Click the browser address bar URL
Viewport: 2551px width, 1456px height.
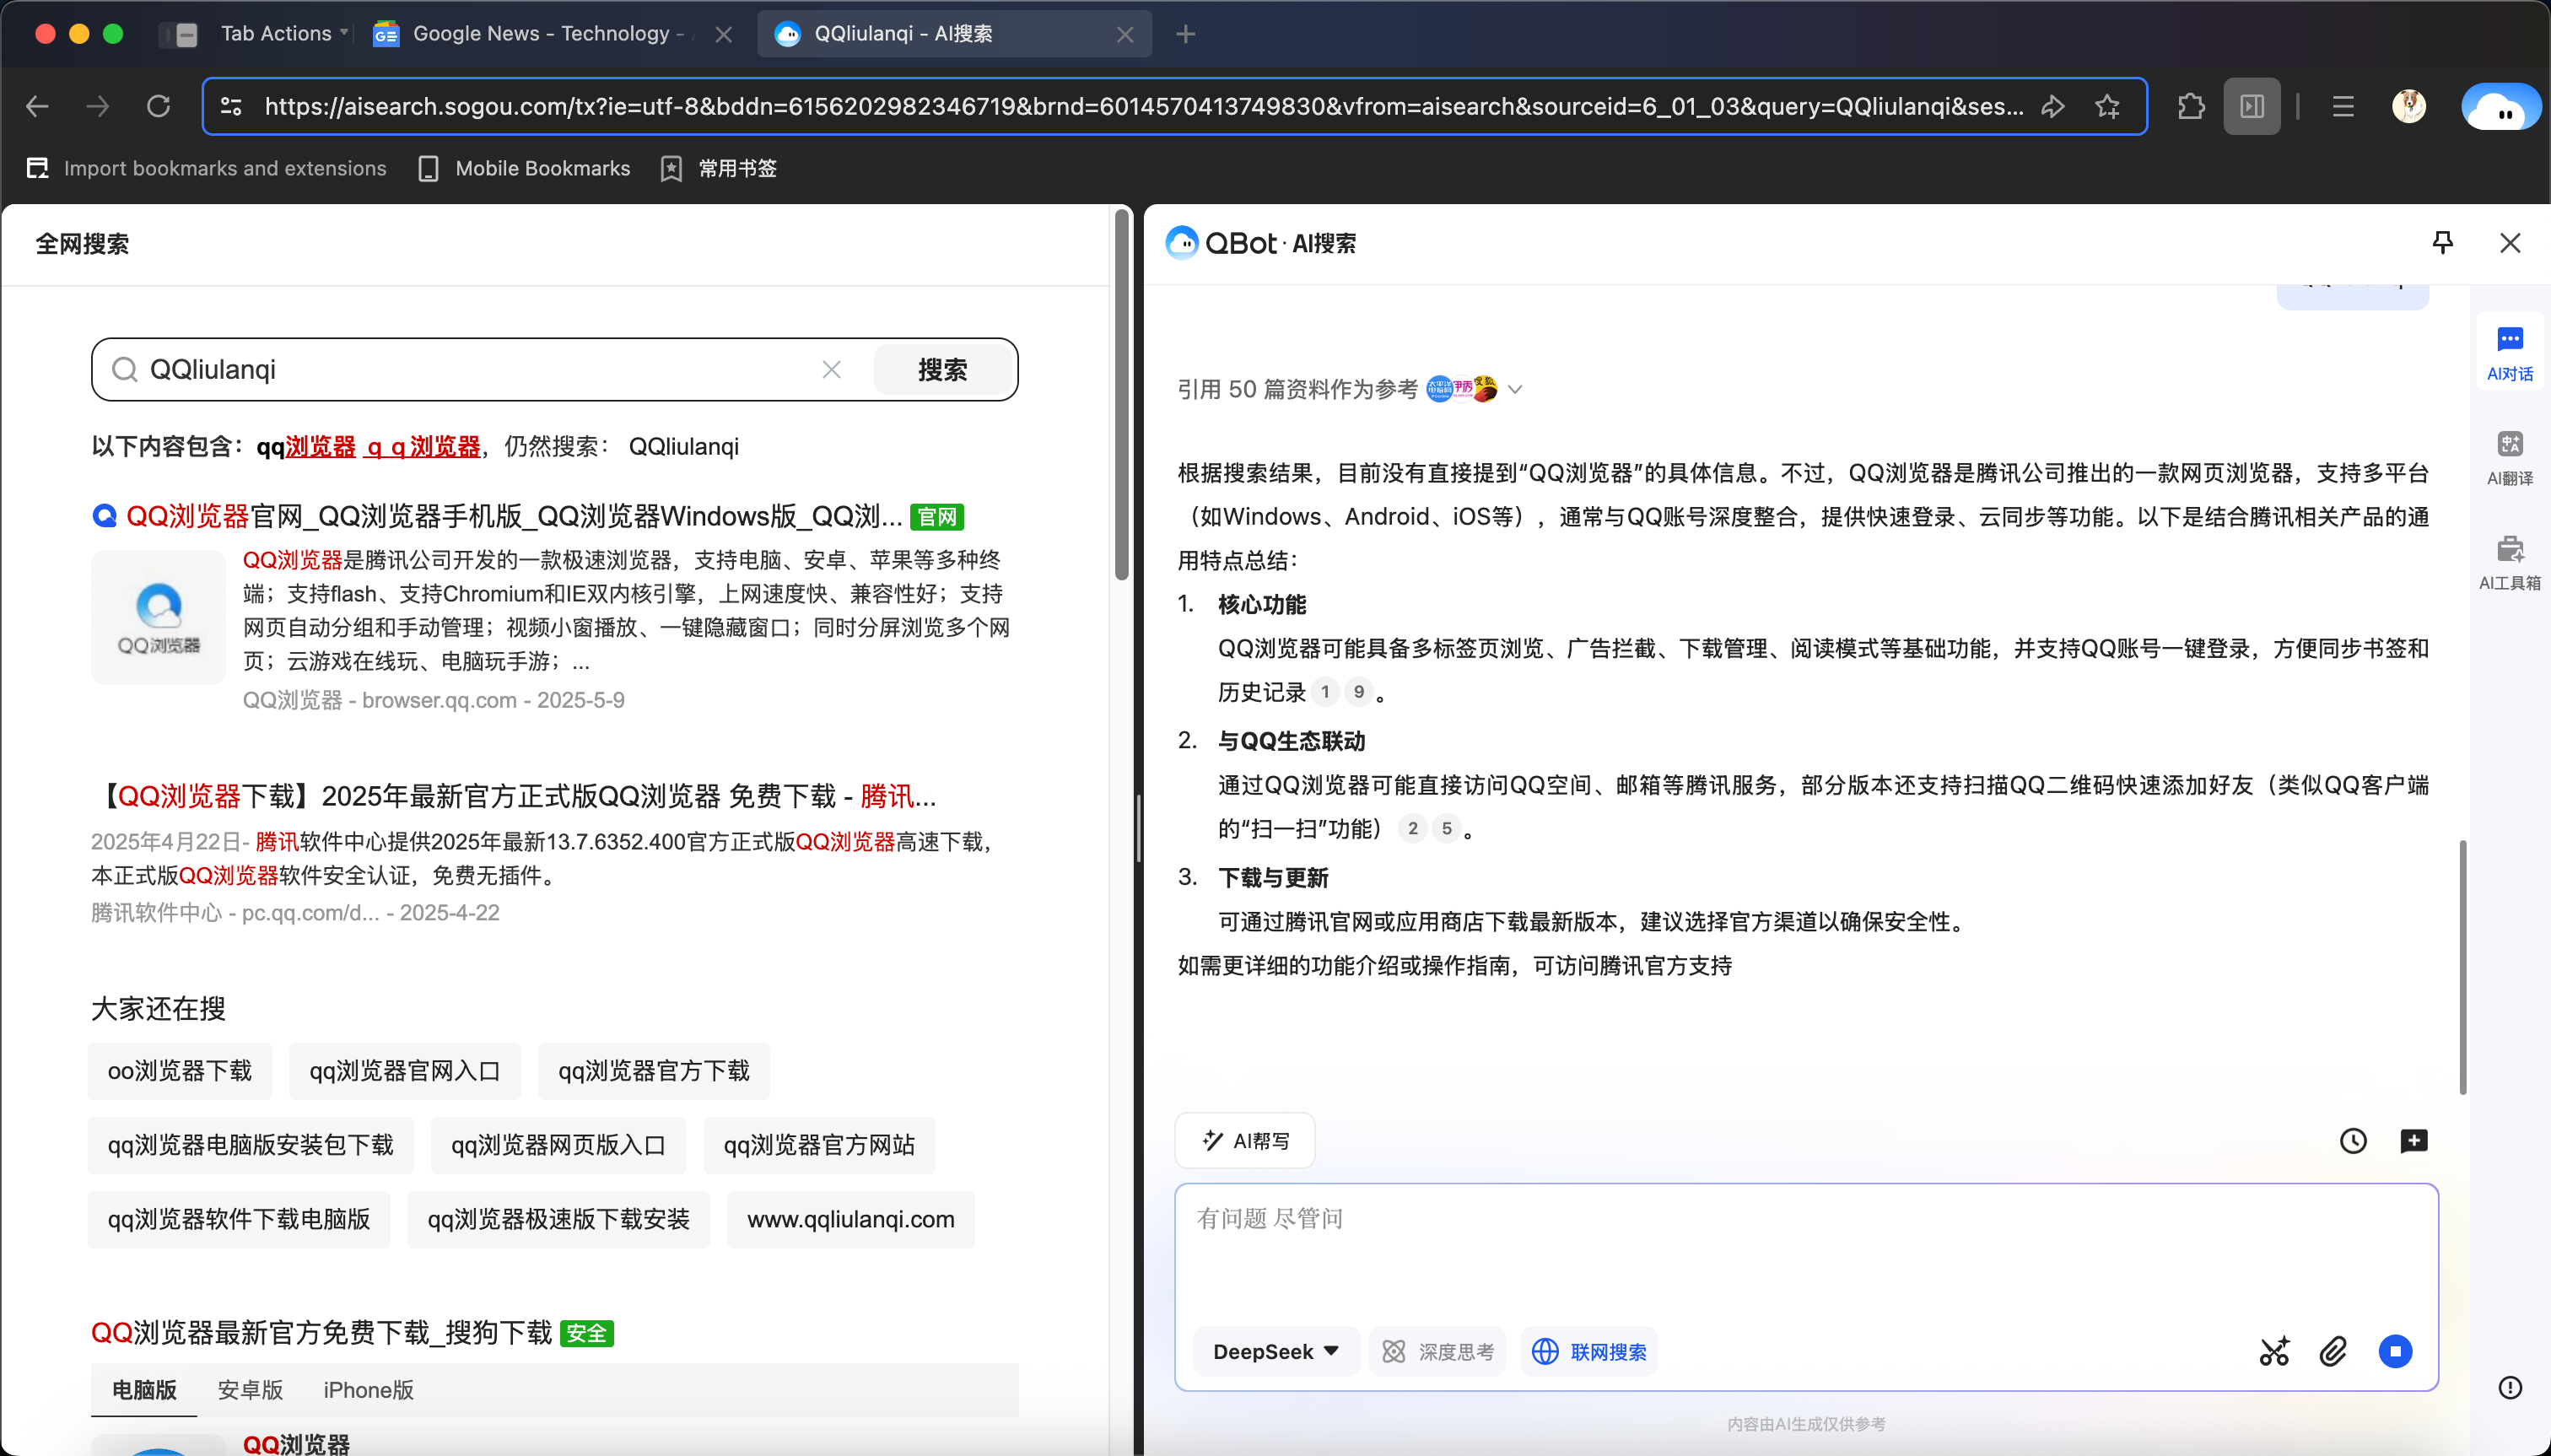(1144, 106)
